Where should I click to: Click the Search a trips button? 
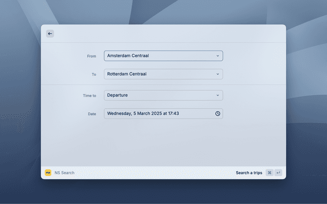[x=249, y=173]
